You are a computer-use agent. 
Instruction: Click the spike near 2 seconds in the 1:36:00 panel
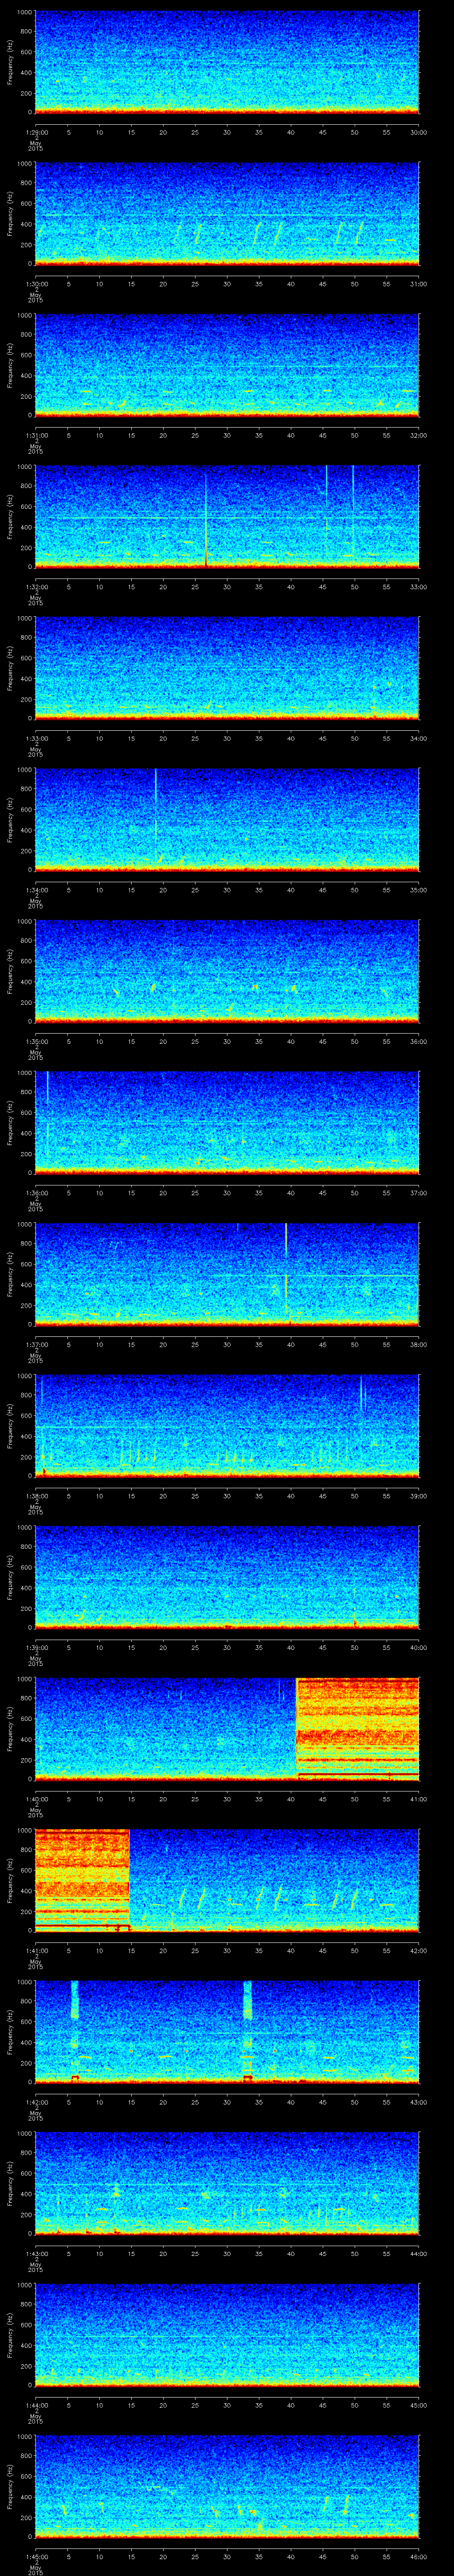(x=47, y=1090)
